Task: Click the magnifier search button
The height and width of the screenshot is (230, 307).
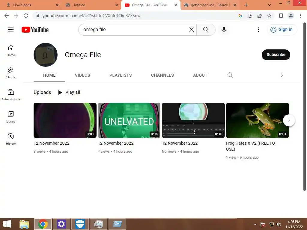Action: pyautogui.click(x=206, y=30)
